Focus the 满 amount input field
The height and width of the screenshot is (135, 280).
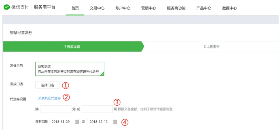(56, 109)
